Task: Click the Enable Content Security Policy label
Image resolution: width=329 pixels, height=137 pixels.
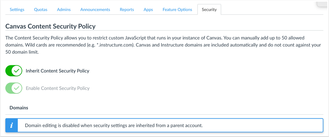Action: tap(58, 88)
